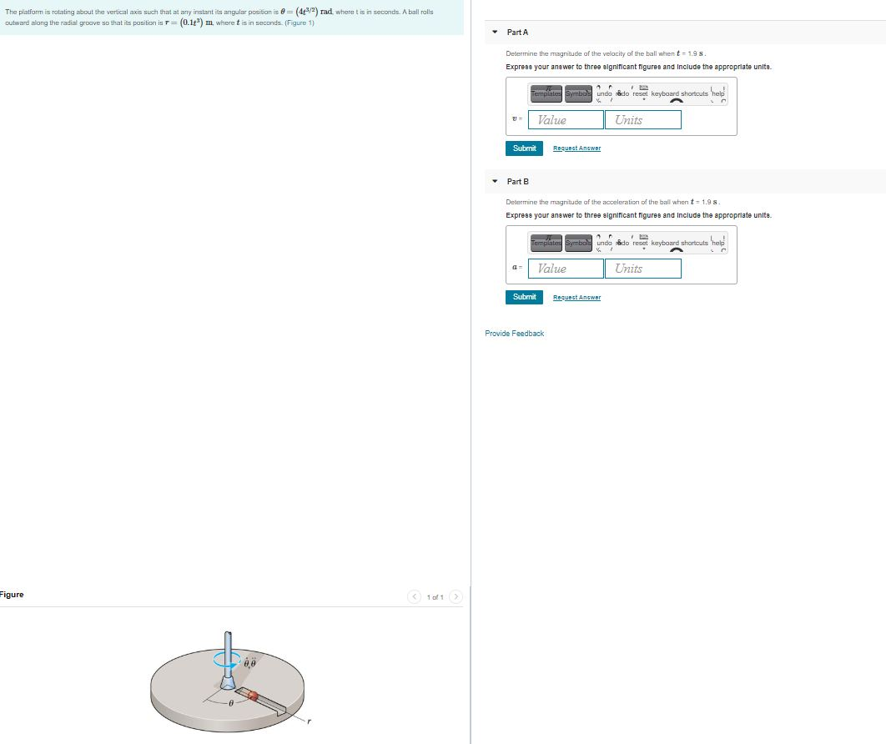
Task: Click the Value field in Part A
Action: (565, 119)
